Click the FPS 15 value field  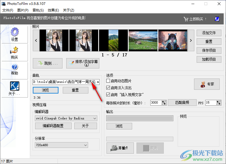click(211, 103)
